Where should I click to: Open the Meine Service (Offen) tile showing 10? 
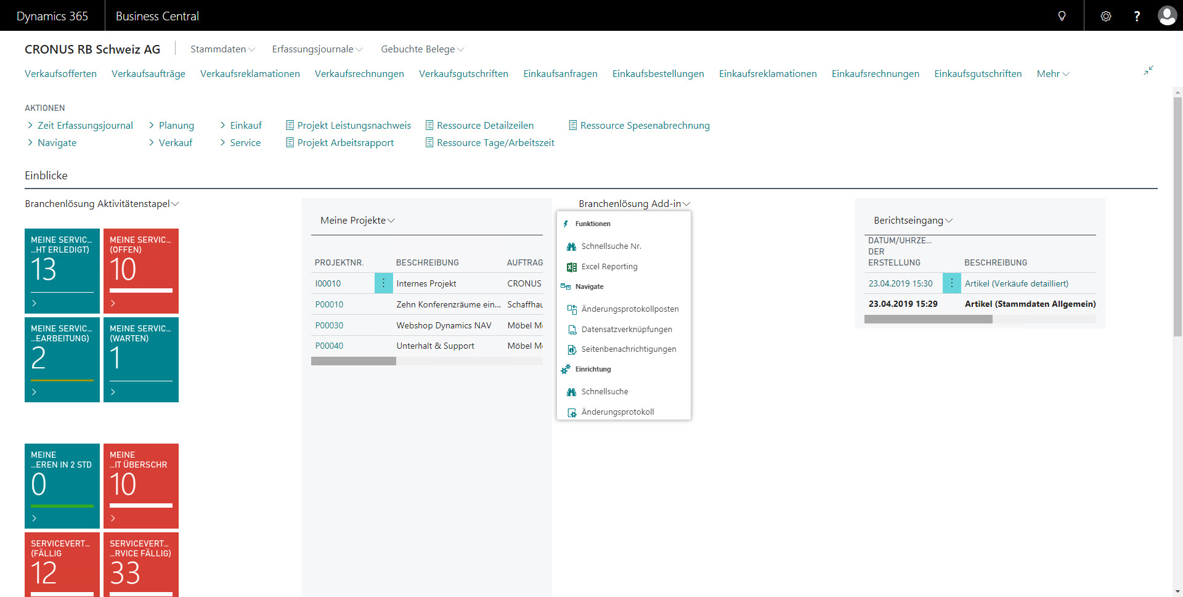pyautogui.click(x=141, y=271)
